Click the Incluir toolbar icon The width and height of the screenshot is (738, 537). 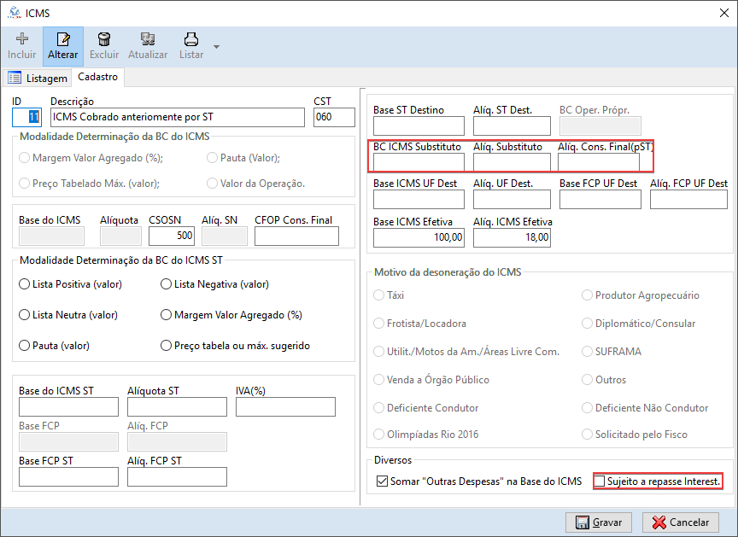pyautogui.click(x=22, y=40)
